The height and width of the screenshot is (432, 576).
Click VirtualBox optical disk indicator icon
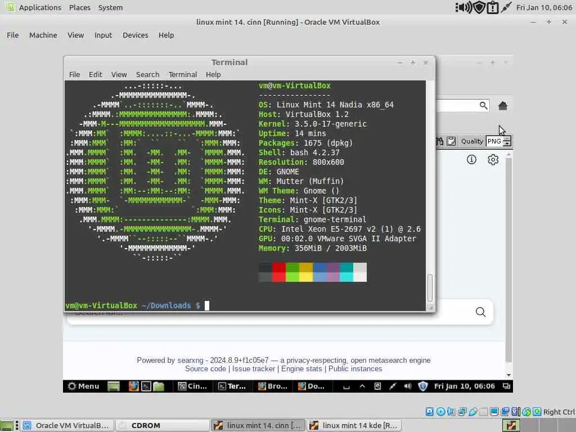[440, 412]
